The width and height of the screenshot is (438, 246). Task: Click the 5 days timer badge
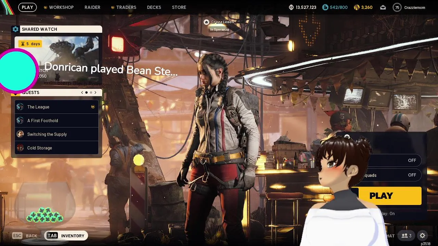tap(30, 44)
